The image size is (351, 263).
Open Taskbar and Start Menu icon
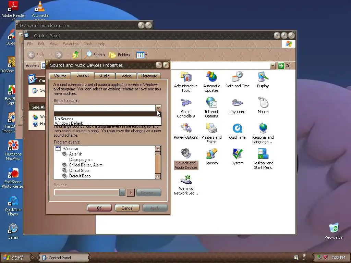click(263, 159)
